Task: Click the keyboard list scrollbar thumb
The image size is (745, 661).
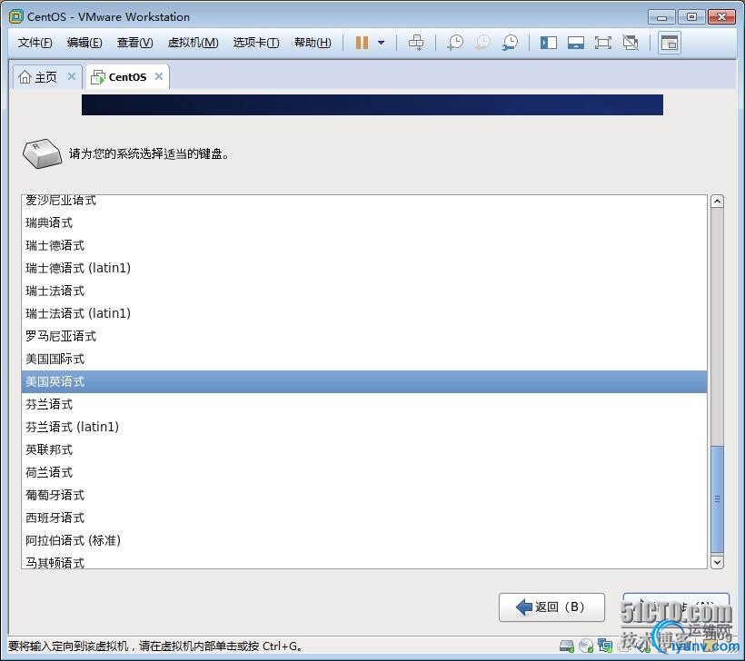Action: pos(718,499)
